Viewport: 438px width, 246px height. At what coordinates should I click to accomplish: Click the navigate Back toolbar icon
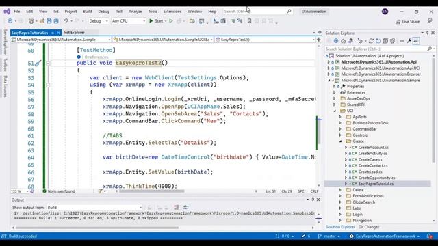click(x=10, y=21)
